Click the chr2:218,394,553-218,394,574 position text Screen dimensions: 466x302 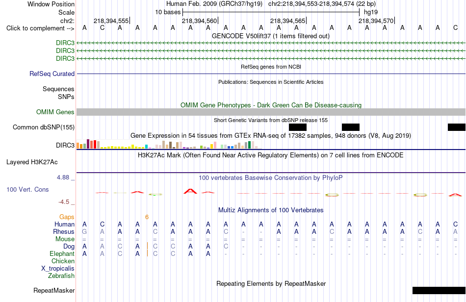[322, 4]
